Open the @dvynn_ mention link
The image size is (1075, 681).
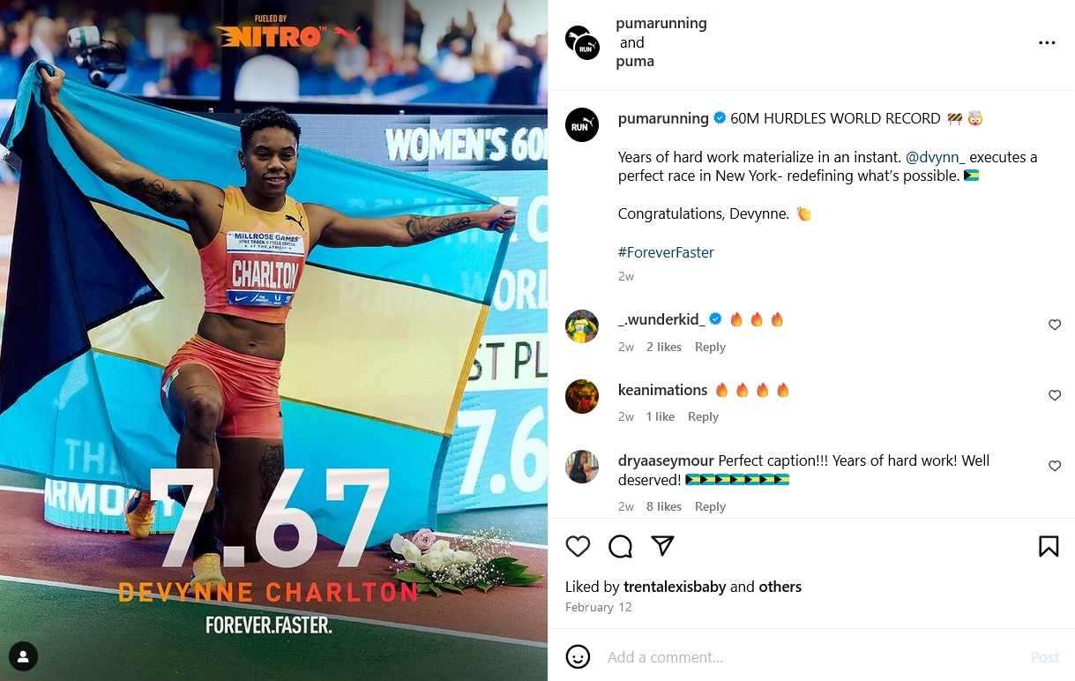[x=935, y=157]
